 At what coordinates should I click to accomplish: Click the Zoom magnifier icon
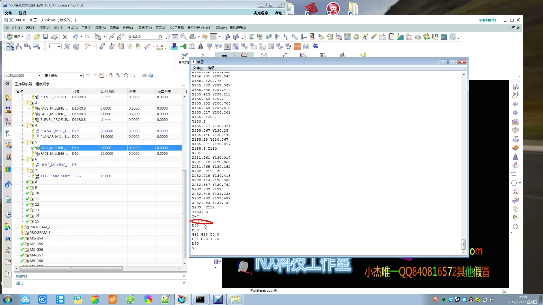click(x=184, y=37)
